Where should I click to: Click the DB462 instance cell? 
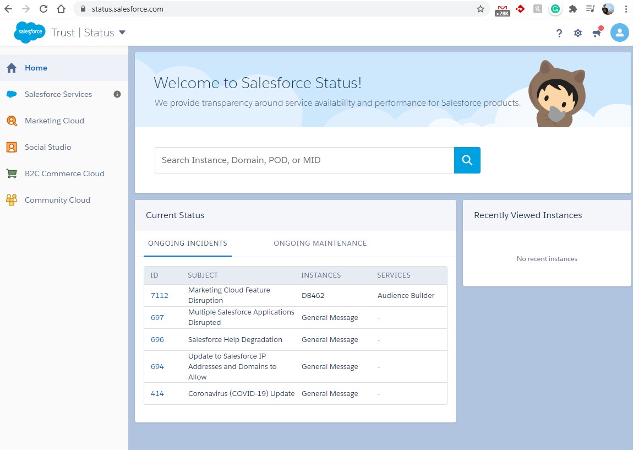pyautogui.click(x=313, y=295)
